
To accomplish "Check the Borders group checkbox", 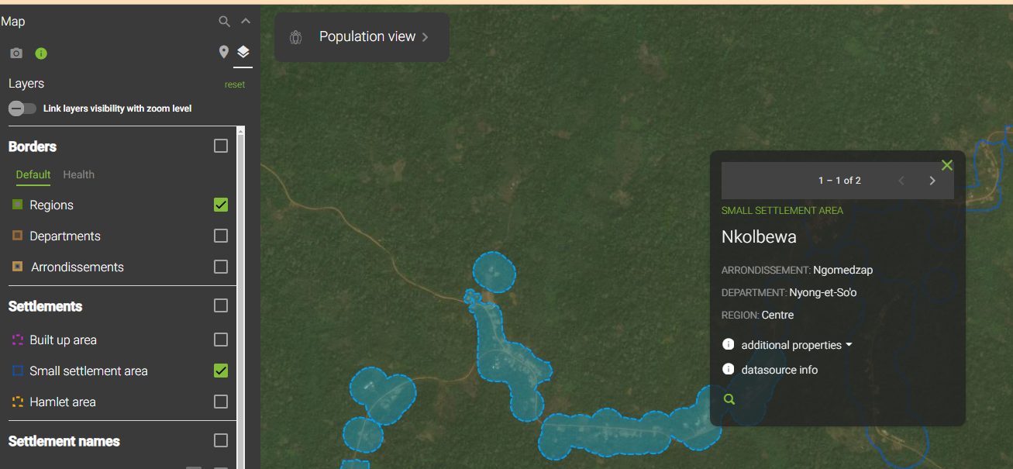I will tap(221, 146).
